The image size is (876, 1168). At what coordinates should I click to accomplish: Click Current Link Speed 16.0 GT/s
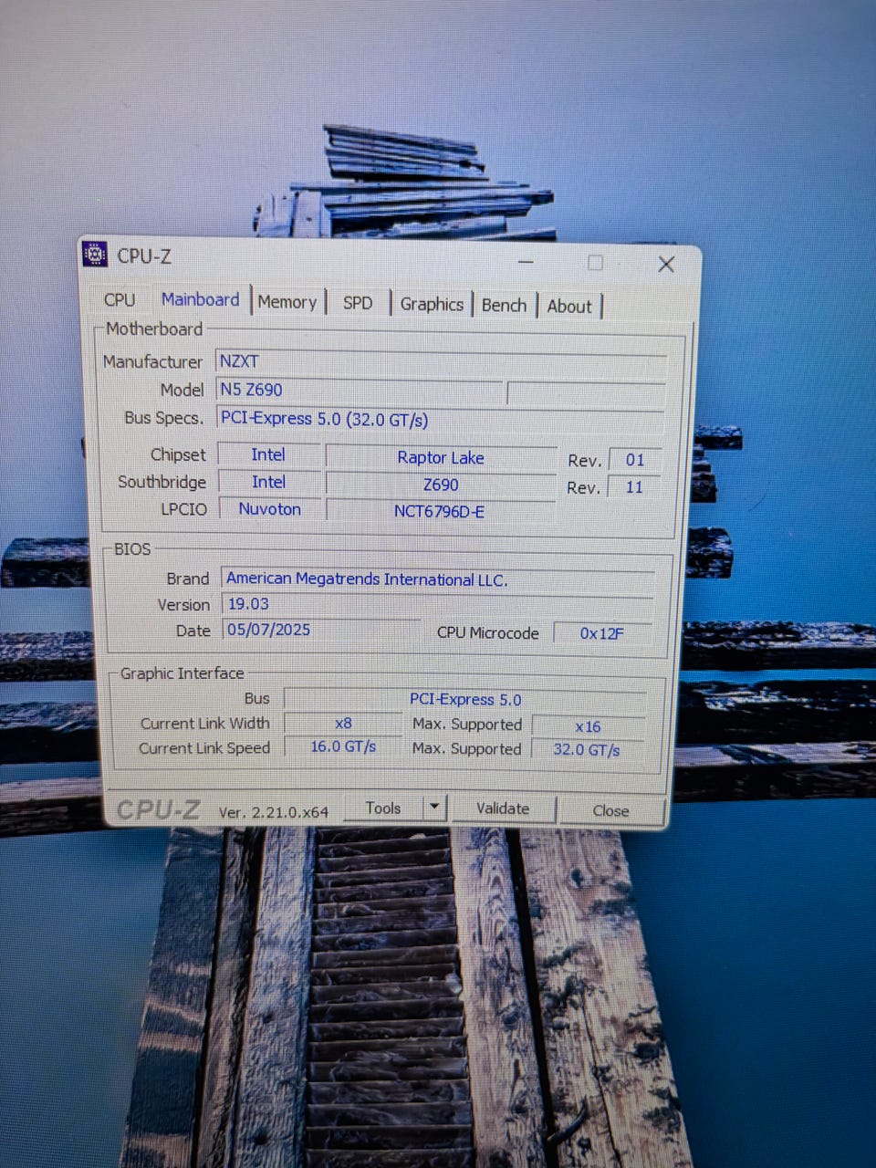(x=343, y=746)
